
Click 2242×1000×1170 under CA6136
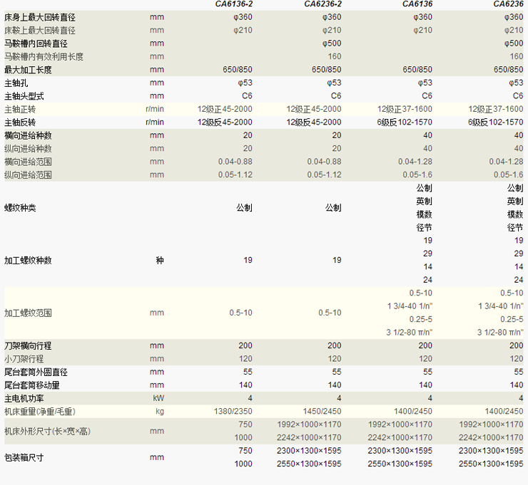click(400, 437)
